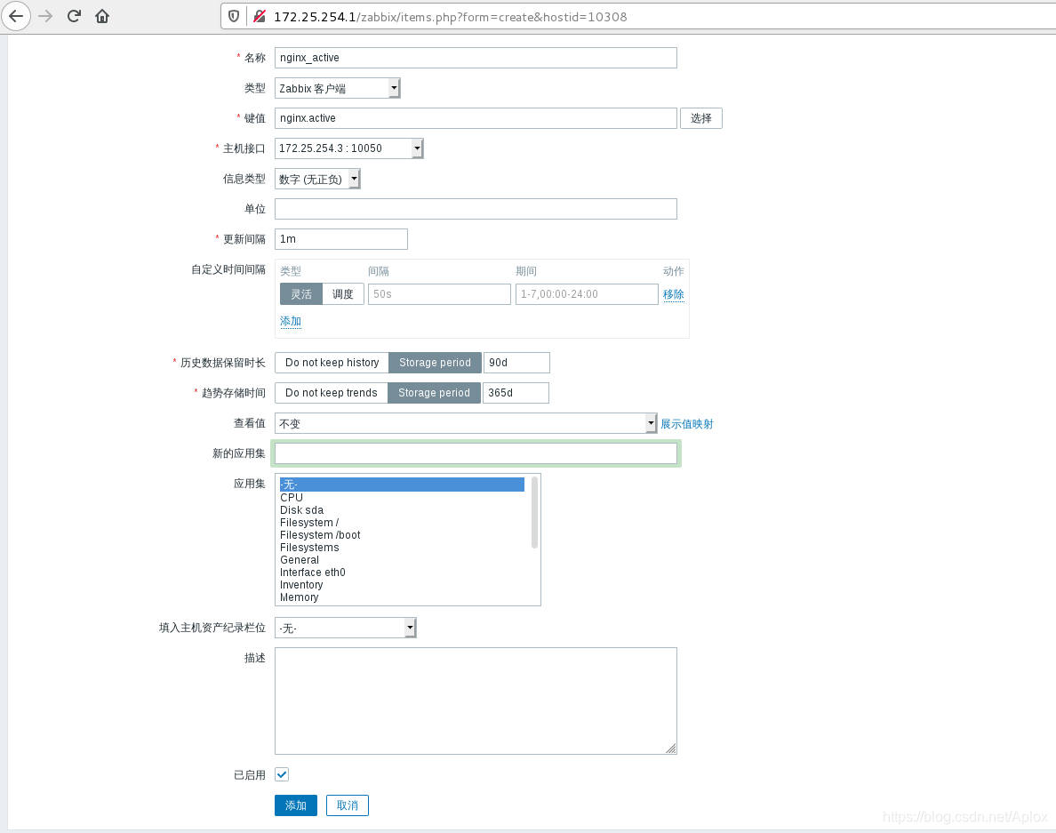Select General in the application list
Screen dimensions: 1056x833
click(x=402, y=560)
